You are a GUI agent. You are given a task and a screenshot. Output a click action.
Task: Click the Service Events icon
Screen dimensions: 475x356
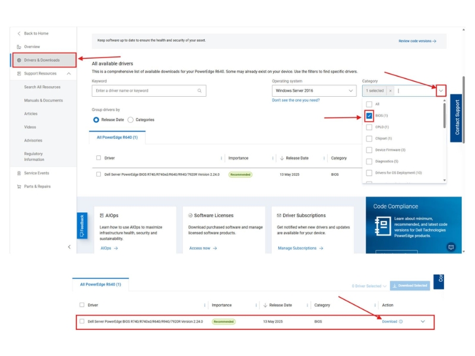(x=19, y=173)
